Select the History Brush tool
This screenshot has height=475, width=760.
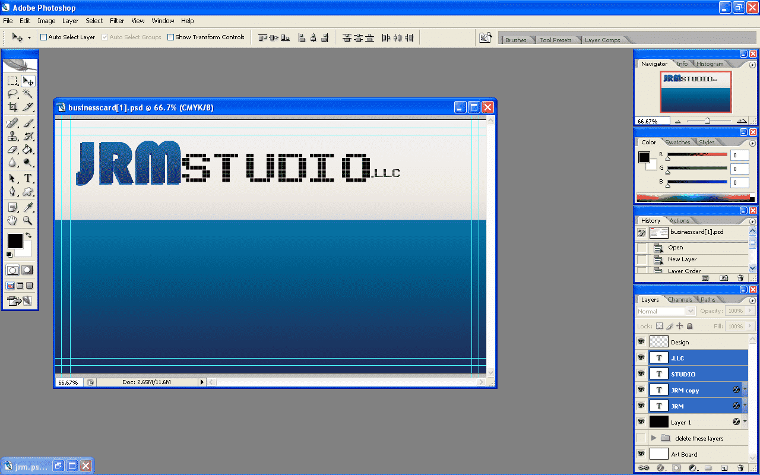[x=27, y=137]
